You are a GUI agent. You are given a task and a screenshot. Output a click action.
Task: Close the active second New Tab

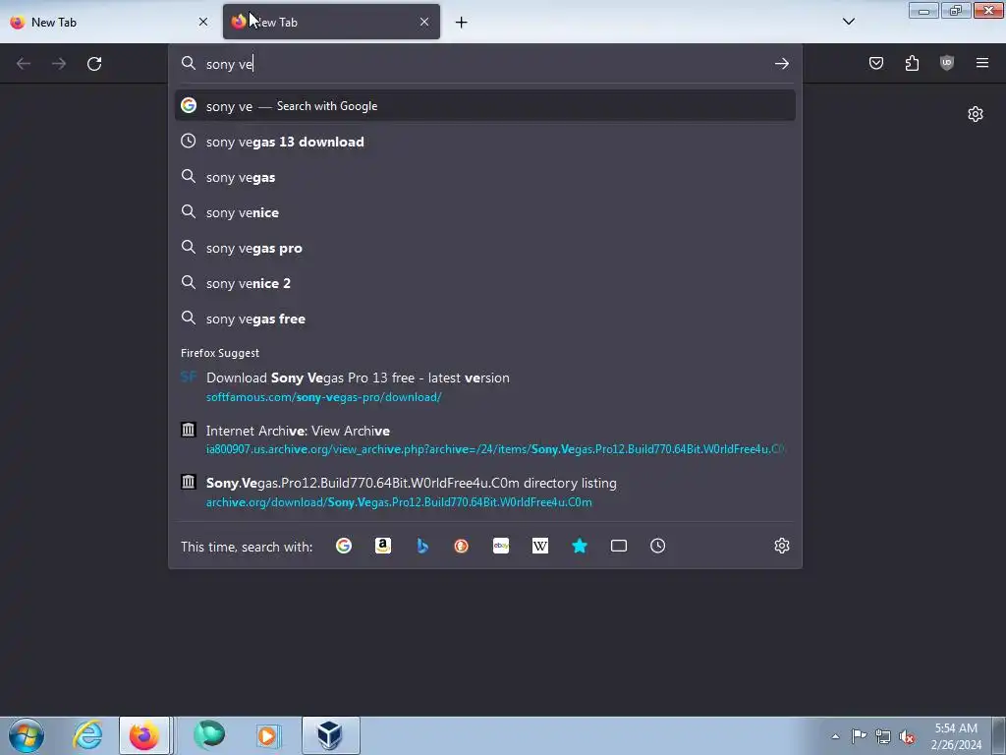pos(424,22)
